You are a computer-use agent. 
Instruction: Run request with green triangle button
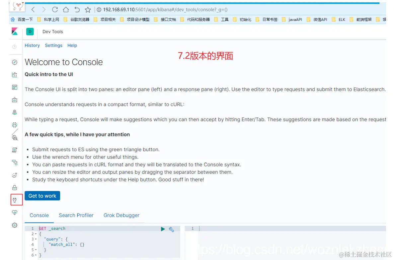pos(163,229)
